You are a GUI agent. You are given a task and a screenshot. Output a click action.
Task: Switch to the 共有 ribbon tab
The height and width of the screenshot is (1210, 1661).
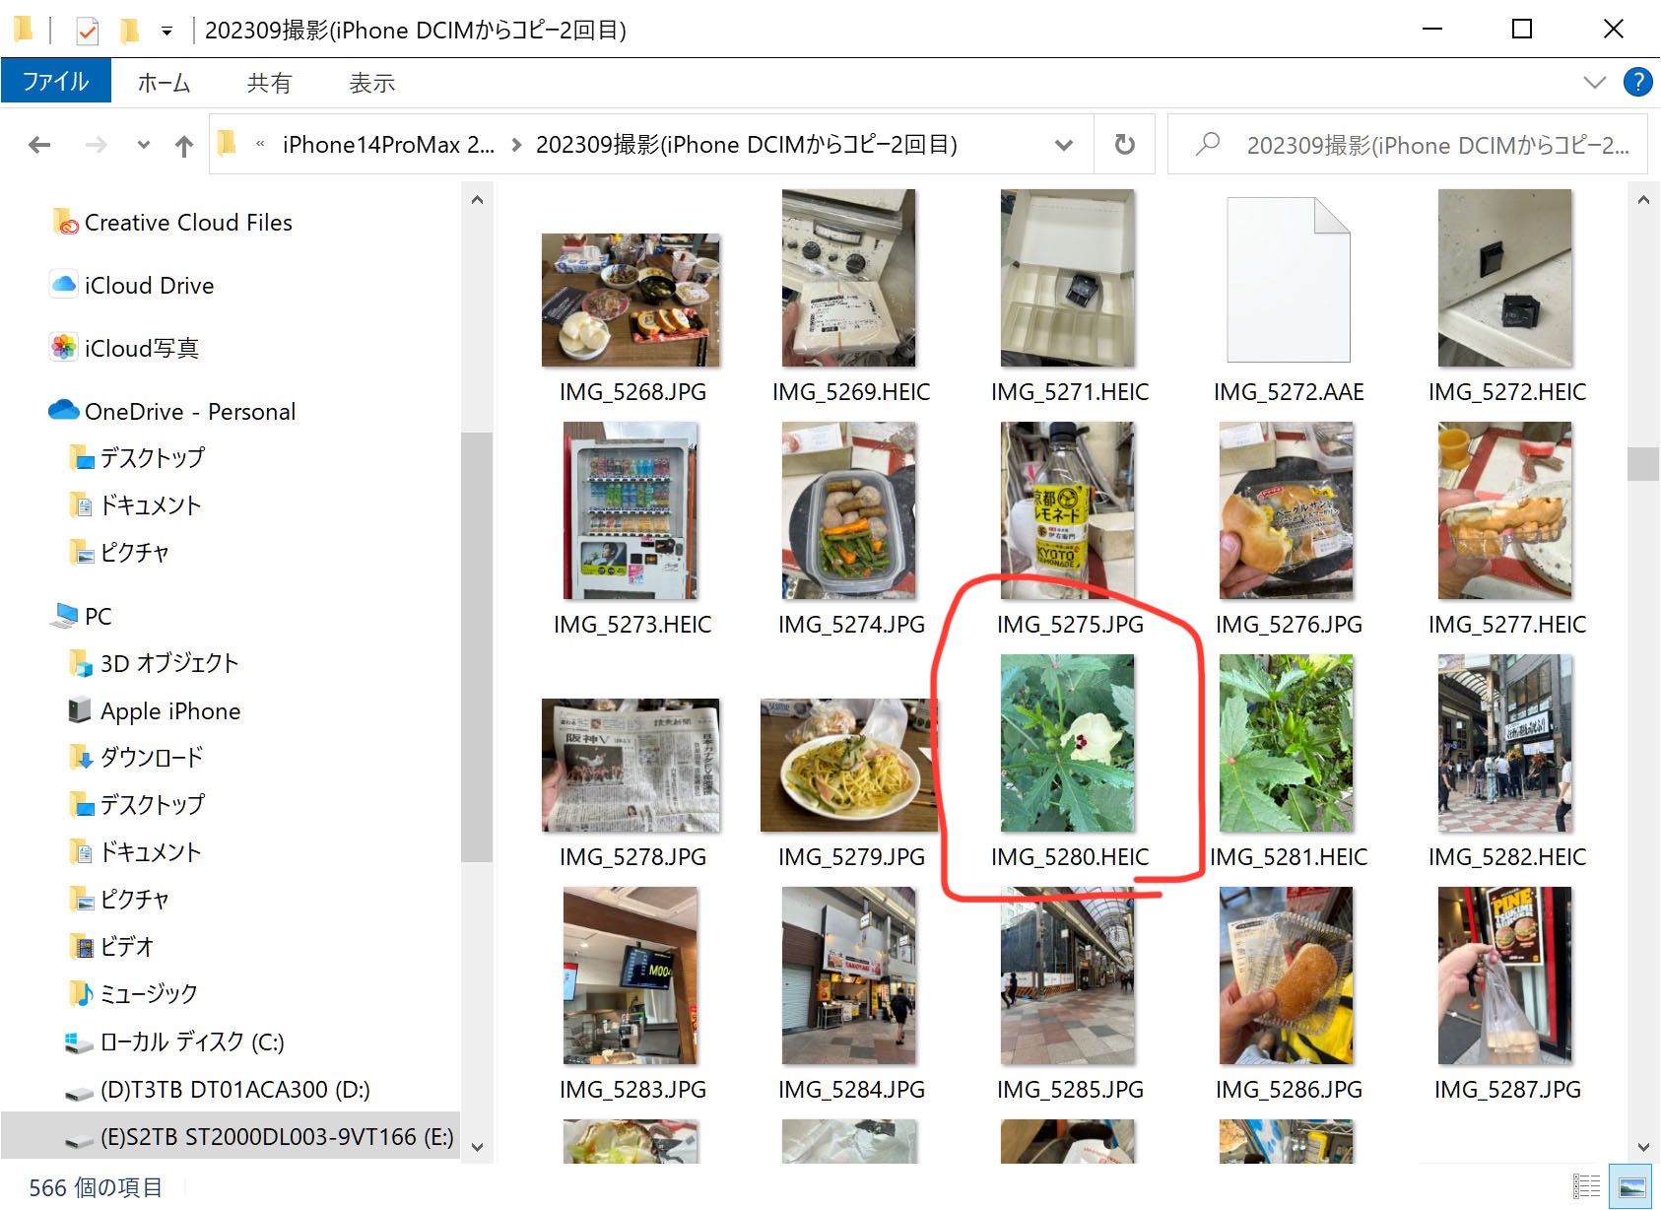(269, 83)
